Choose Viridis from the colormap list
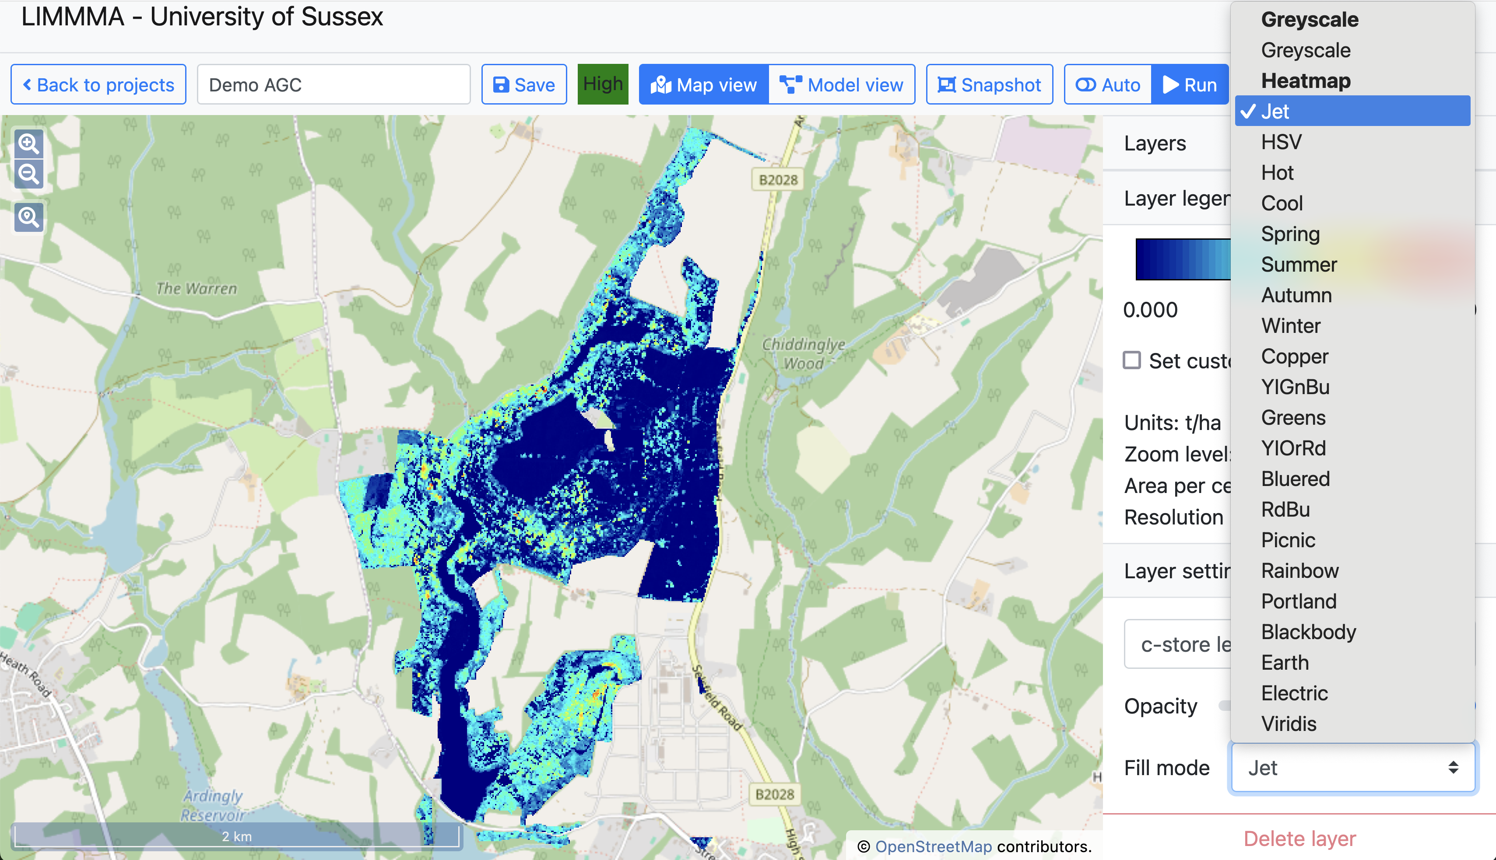The image size is (1496, 860). click(x=1289, y=724)
